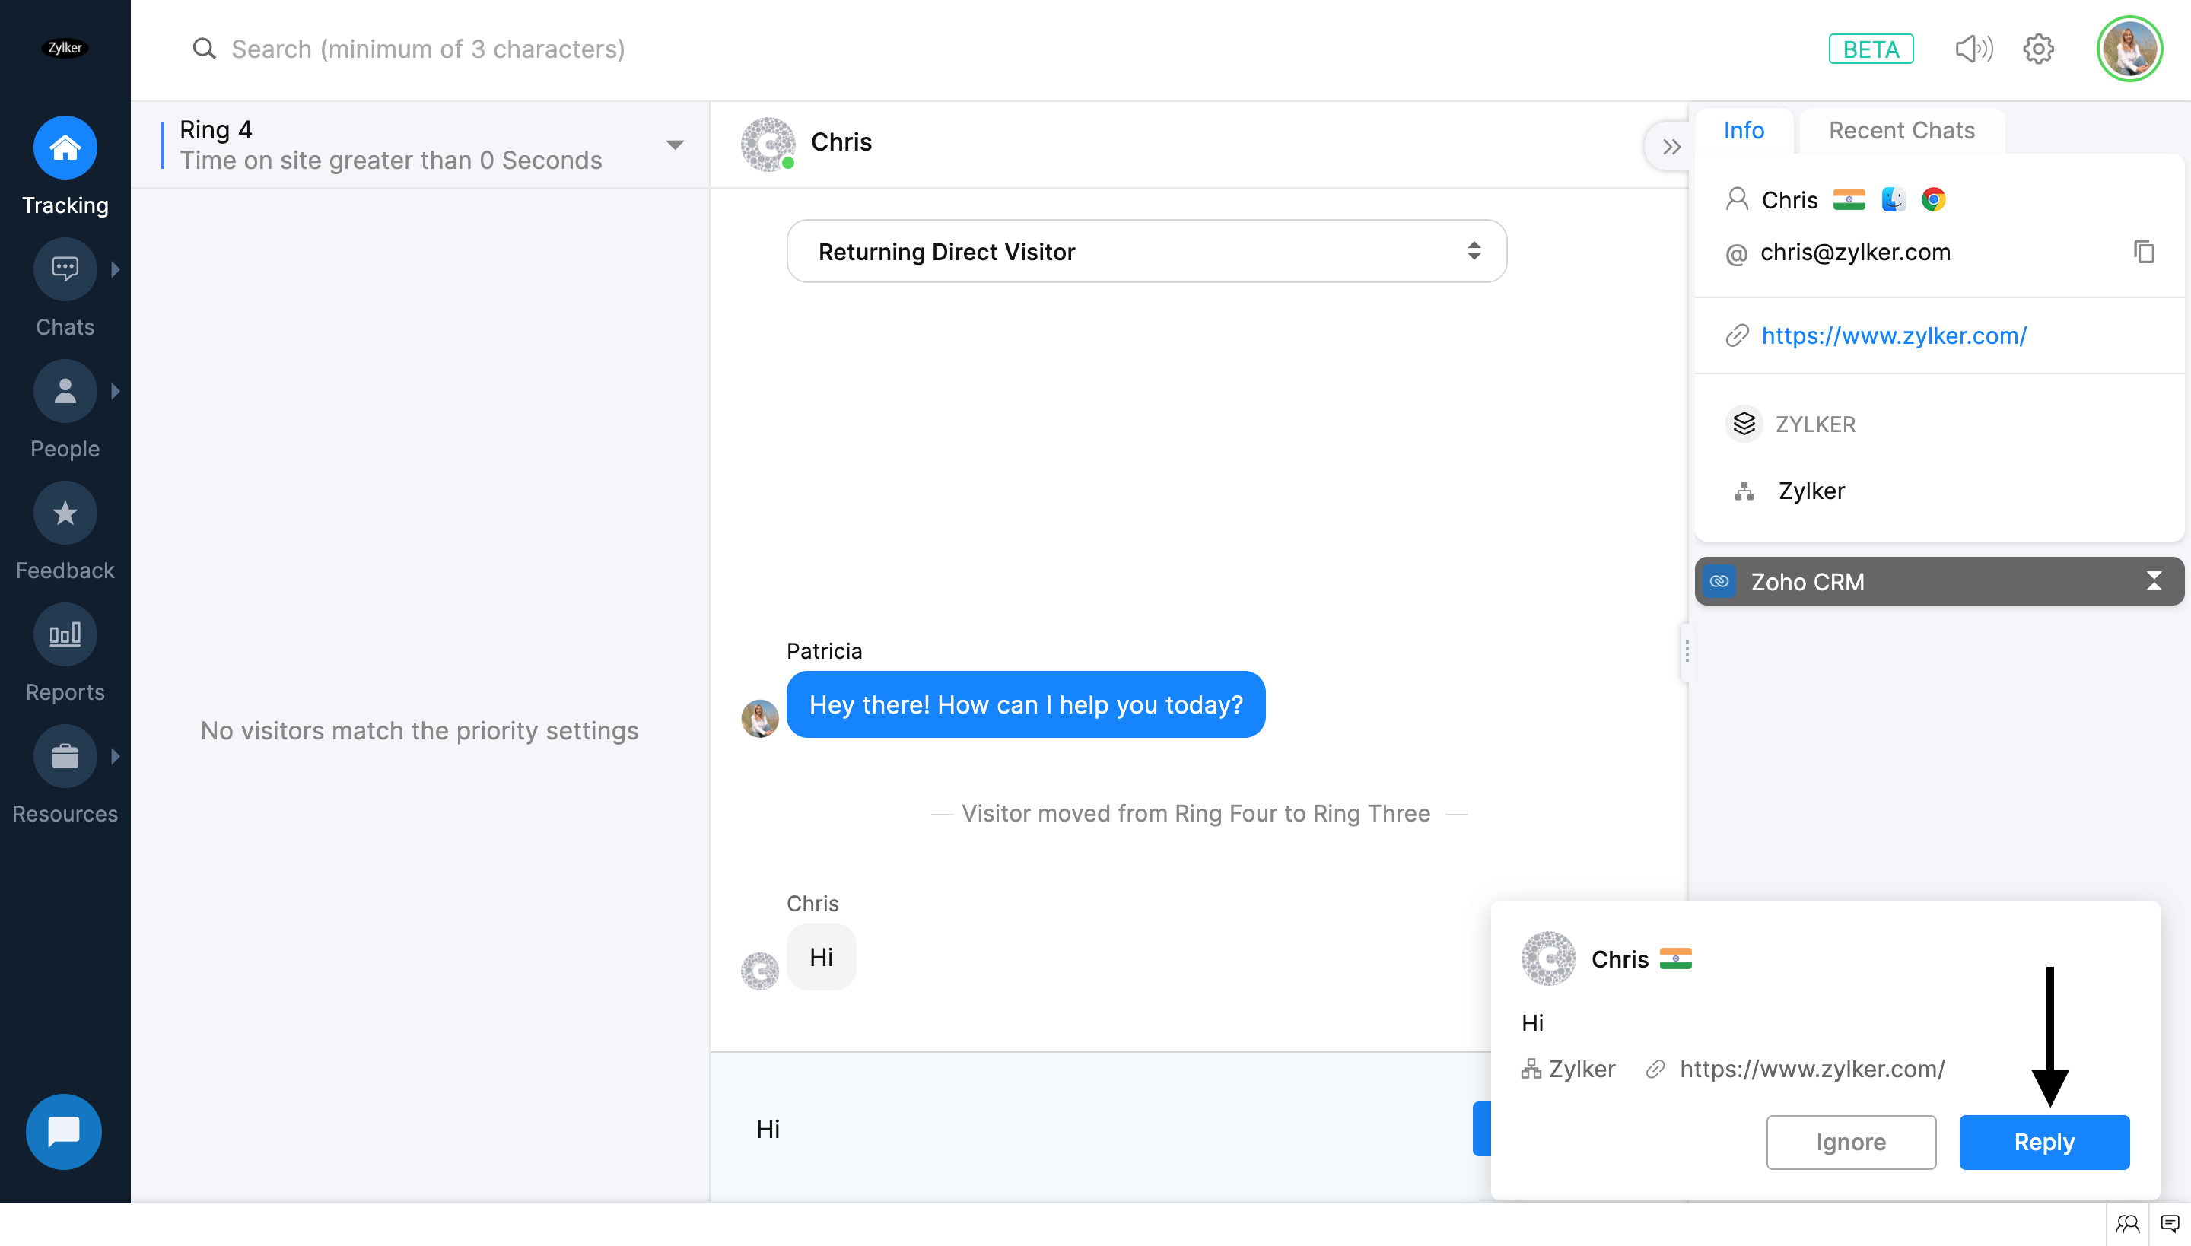Open the Ring 4 dropdown arrow
This screenshot has height=1246, width=2191.
click(674, 145)
